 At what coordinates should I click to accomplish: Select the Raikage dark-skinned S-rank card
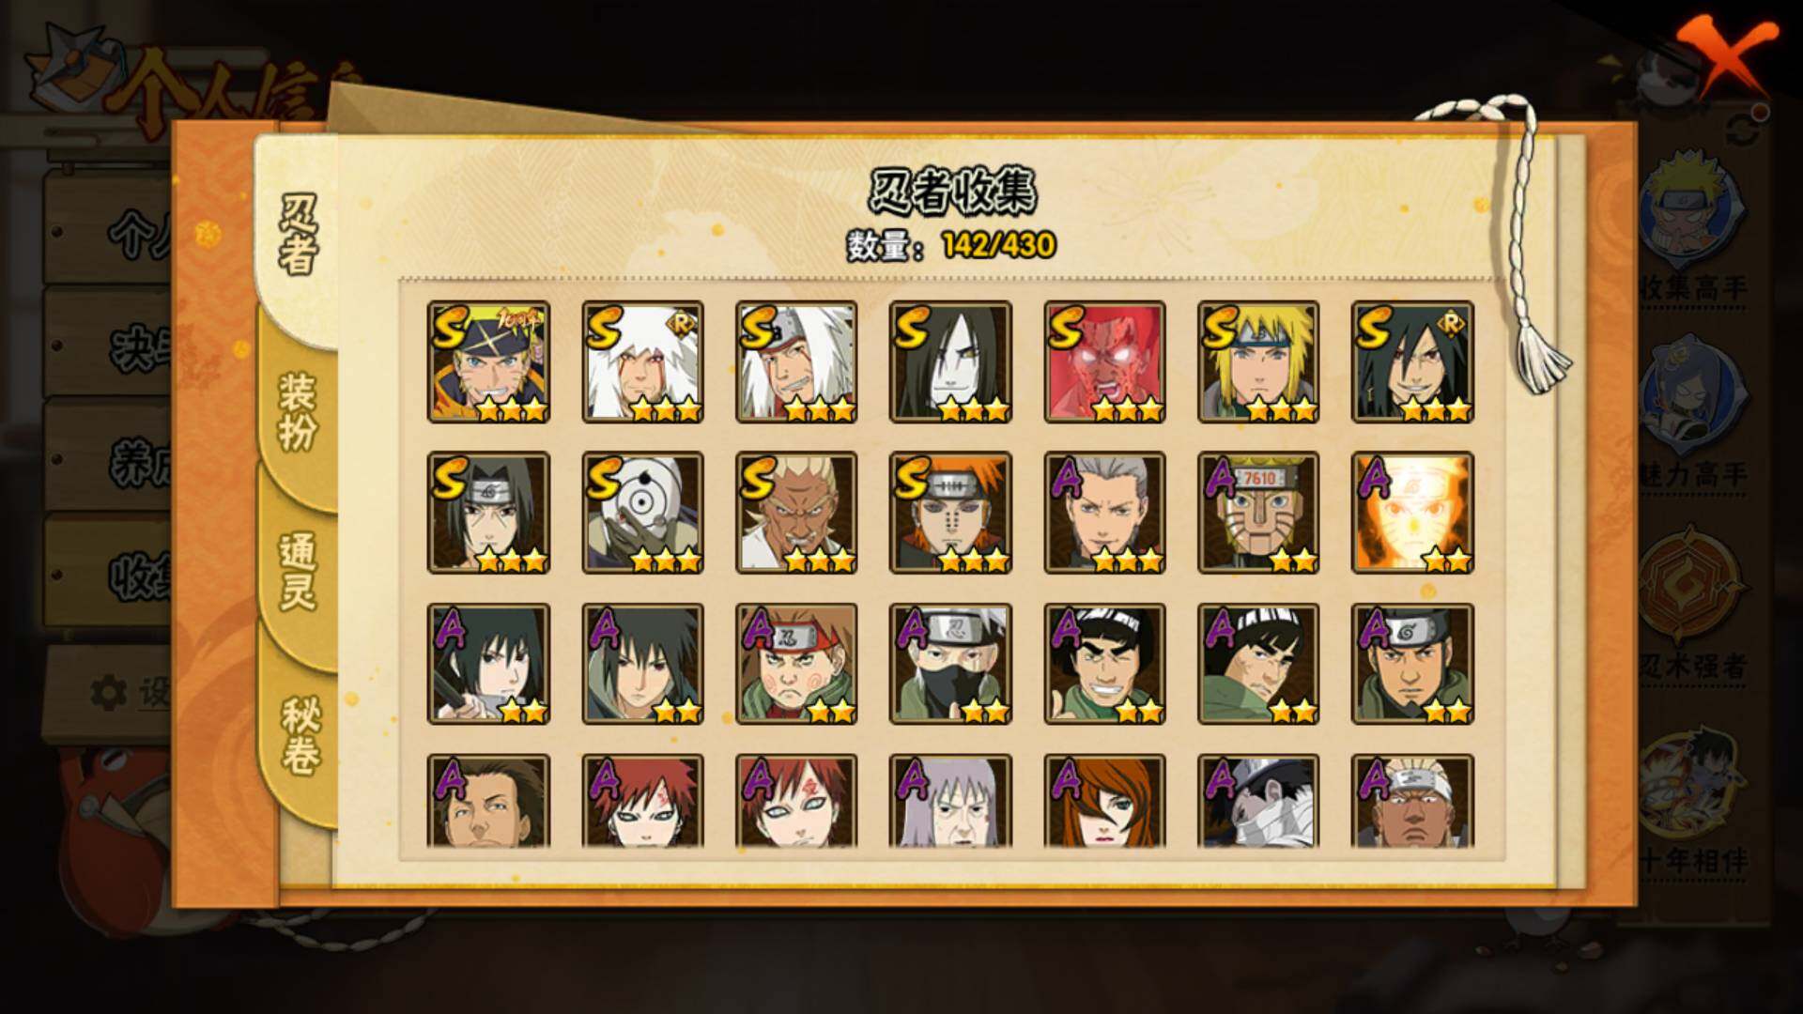(796, 513)
